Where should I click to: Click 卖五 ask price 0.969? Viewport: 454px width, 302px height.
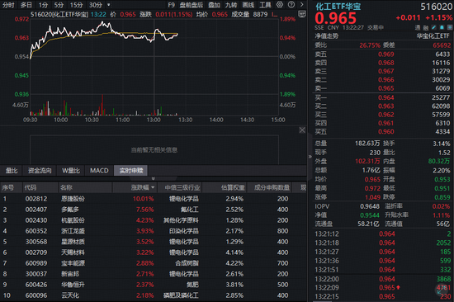[x=386, y=54]
